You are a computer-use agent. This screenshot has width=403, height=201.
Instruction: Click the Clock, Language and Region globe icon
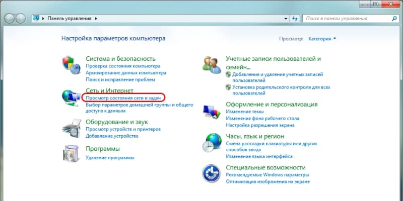[x=212, y=143]
